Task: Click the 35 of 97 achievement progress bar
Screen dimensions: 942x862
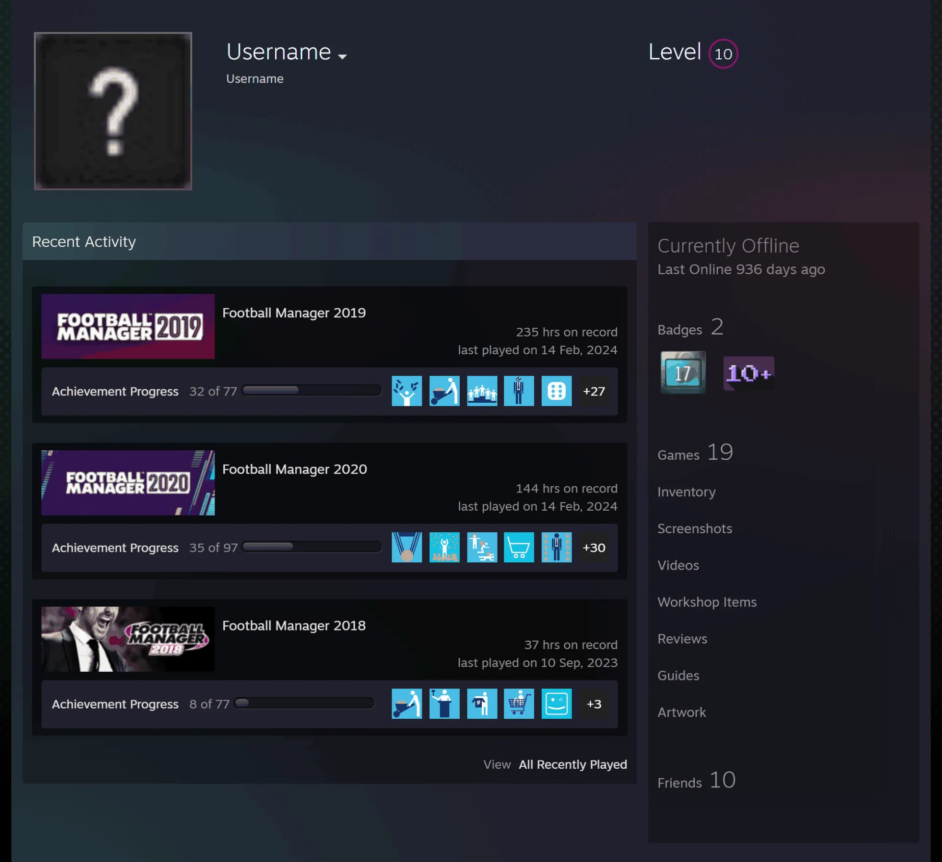Action: (x=312, y=547)
